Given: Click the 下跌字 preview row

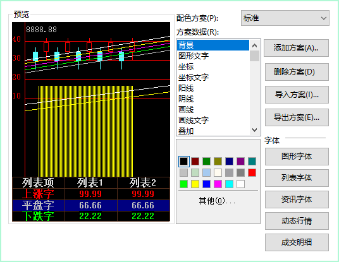Looking at the screenshot, I should (91, 217).
